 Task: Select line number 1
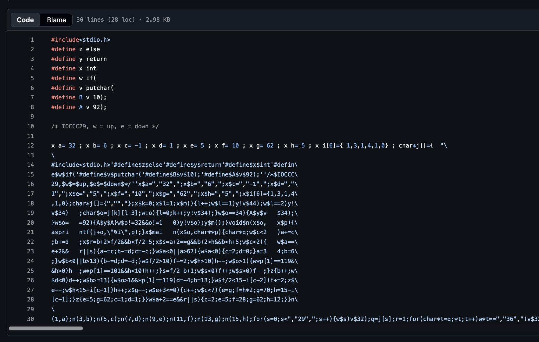[x=32, y=40]
